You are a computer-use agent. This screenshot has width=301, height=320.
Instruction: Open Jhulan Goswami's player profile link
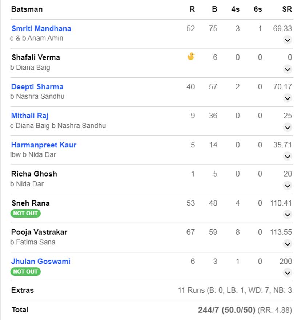click(x=41, y=261)
